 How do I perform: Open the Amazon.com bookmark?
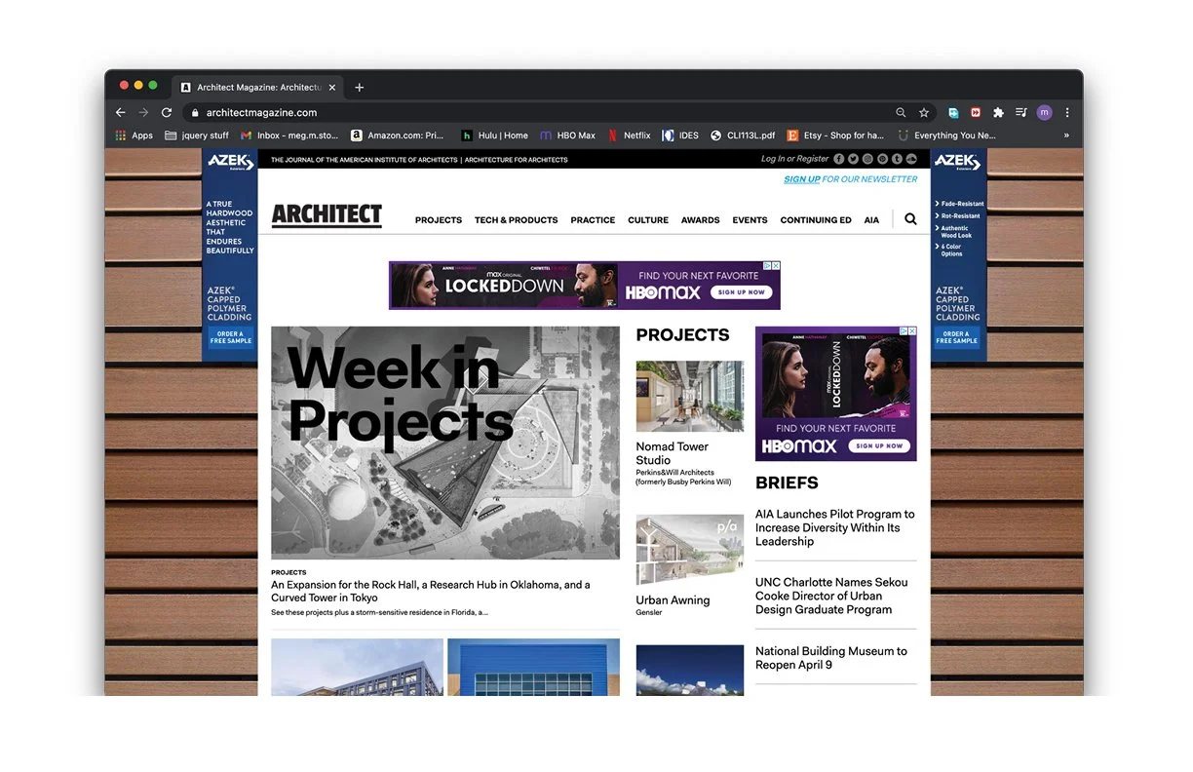pyautogui.click(x=398, y=135)
